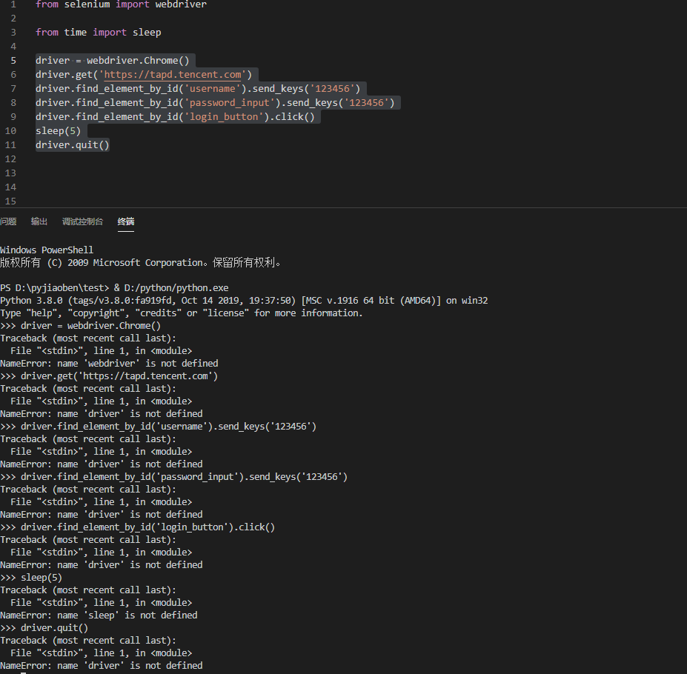Click the 'login_button' string in editor
This screenshot has height=674, width=687.
point(224,116)
